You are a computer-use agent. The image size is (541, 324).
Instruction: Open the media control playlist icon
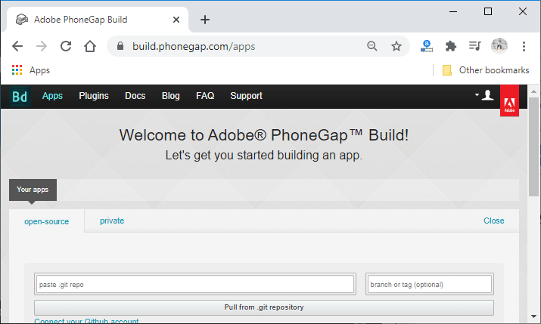[x=474, y=46]
